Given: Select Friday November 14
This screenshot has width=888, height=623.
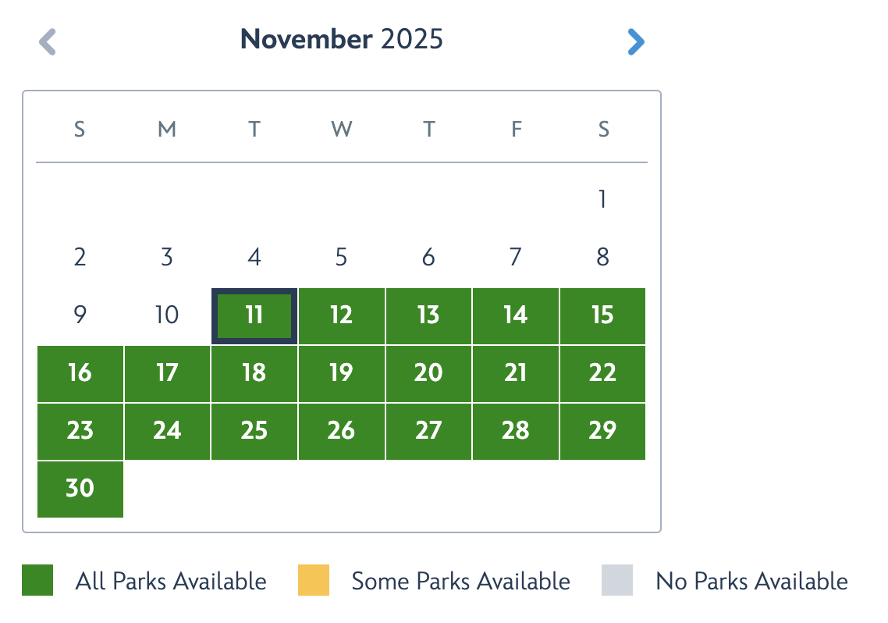Looking at the screenshot, I should tap(515, 315).
